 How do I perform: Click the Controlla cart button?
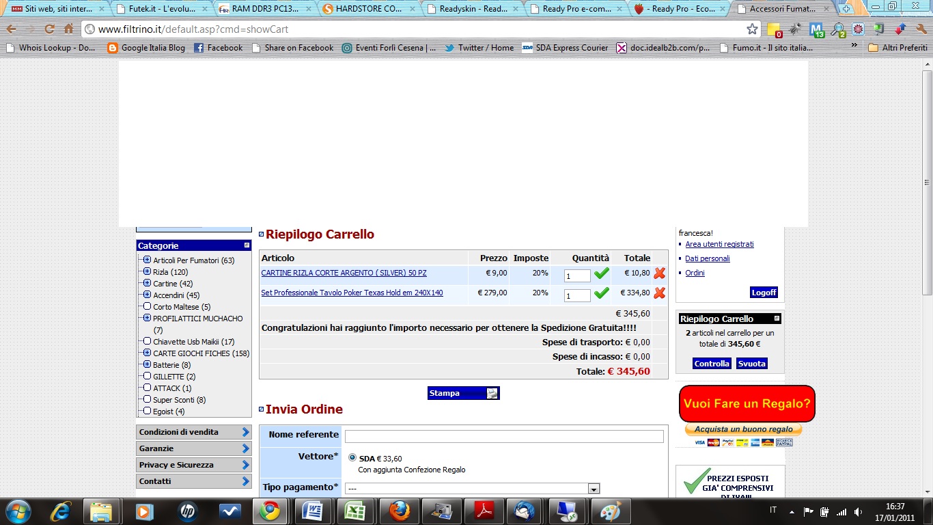click(712, 364)
